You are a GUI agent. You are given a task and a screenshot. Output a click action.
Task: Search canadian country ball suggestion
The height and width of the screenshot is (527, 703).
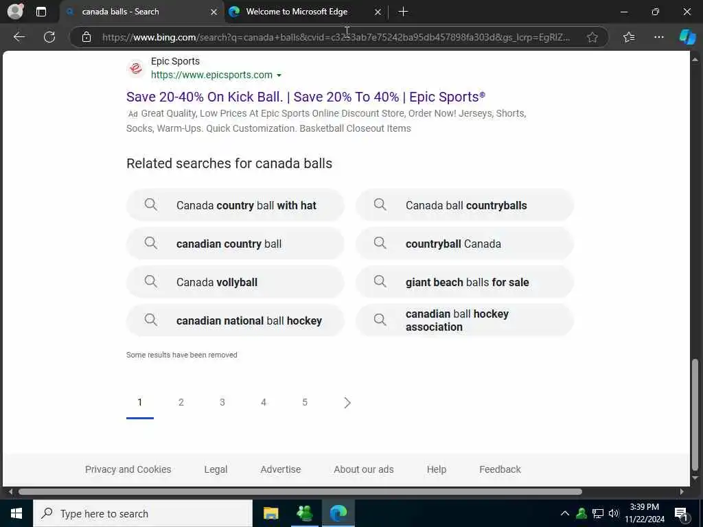(x=235, y=244)
